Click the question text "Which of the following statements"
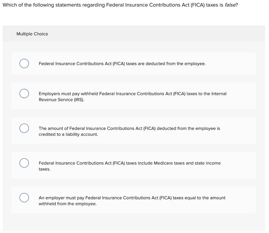Image resolution: width=269 pixels, height=233 pixels. 37,5
